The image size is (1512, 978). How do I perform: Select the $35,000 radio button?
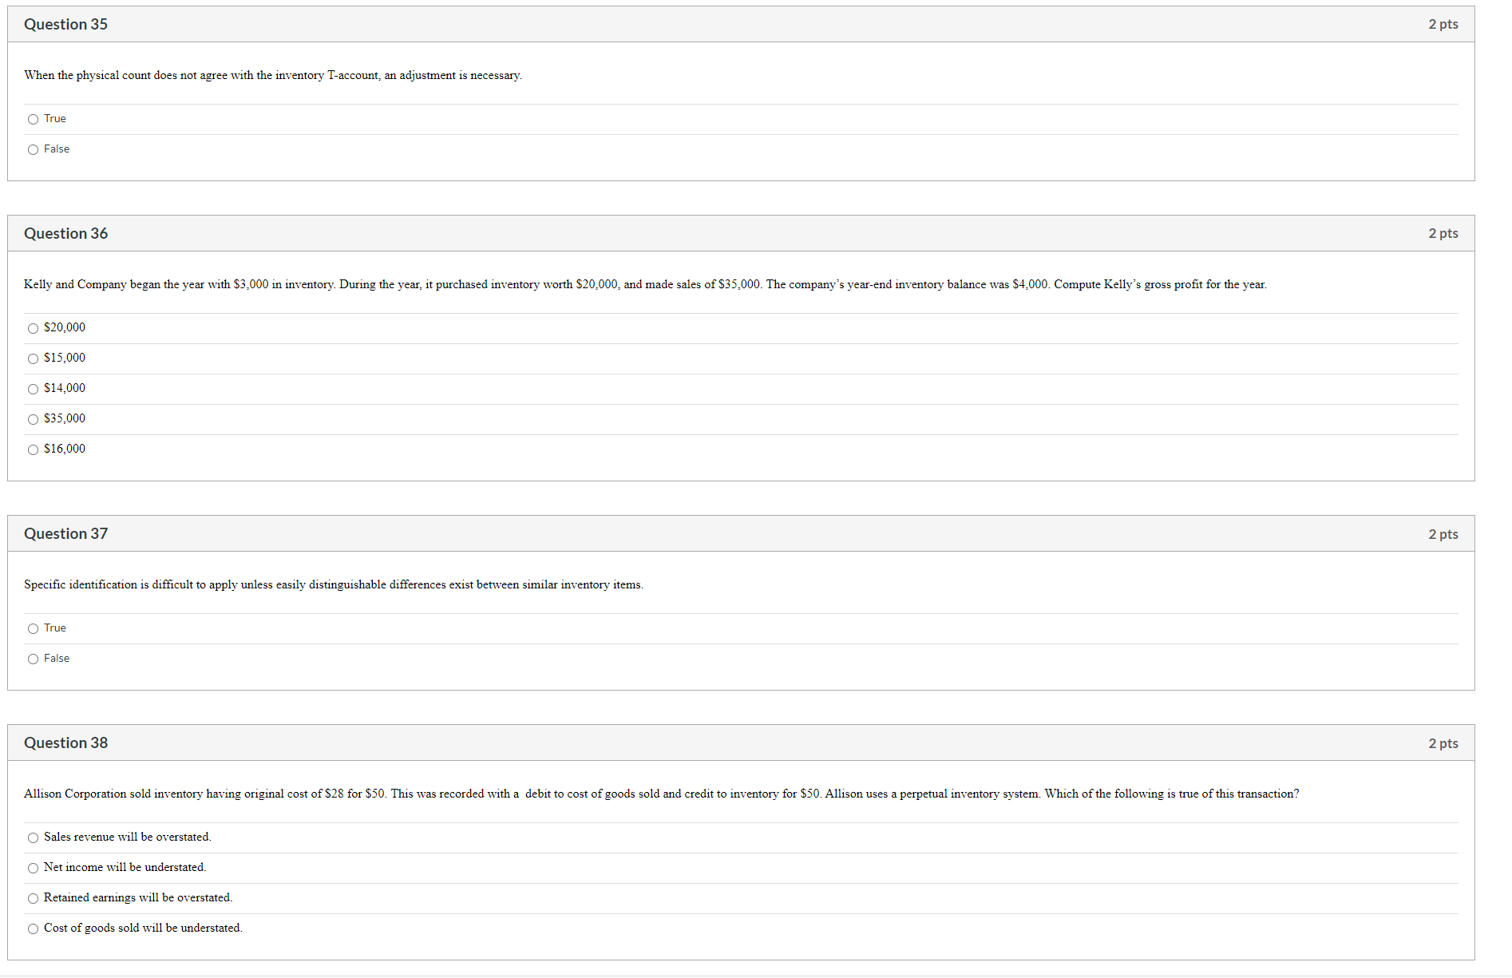pos(33,419)
